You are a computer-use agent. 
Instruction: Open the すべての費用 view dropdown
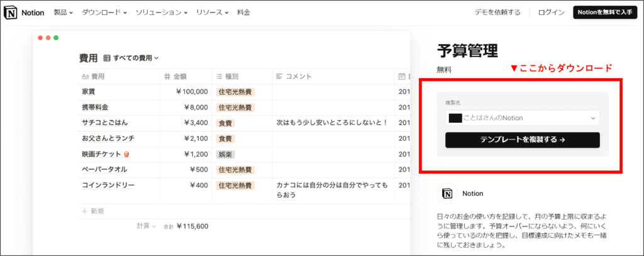click(x=136, y=58)
